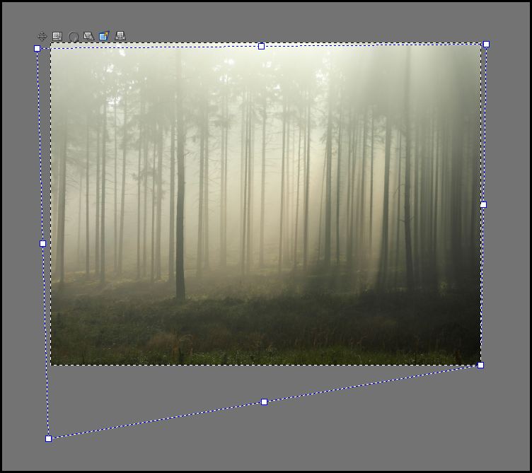532x473 pixels.
Task: Click the bottom-middle edge transform handle
Action: pos(264,402)
